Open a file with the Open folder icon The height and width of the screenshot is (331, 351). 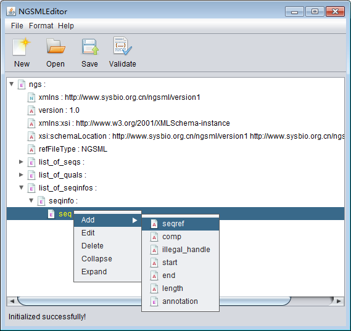(x=56, y=46)
